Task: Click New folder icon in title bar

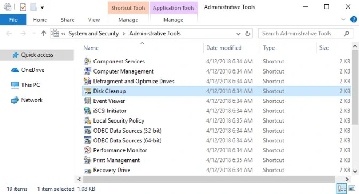Action: pos(34,7)
